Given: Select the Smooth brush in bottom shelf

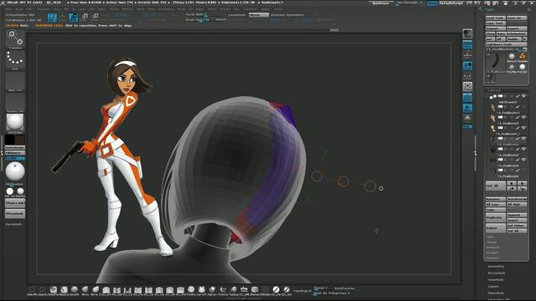Looking at the screenshot, I should (x=75, y=290).
